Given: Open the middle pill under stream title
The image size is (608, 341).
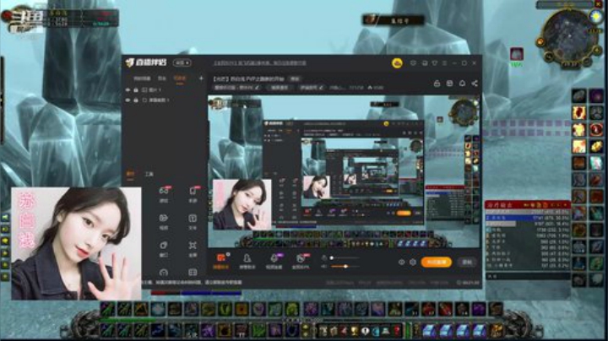Looking at the screenshot, I should point(280,88).
